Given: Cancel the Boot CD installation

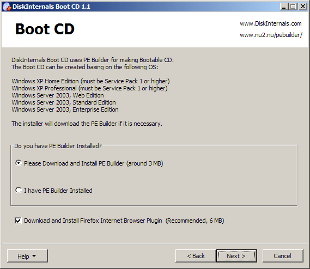Looking at the screenshot, I should coord(283,256).
